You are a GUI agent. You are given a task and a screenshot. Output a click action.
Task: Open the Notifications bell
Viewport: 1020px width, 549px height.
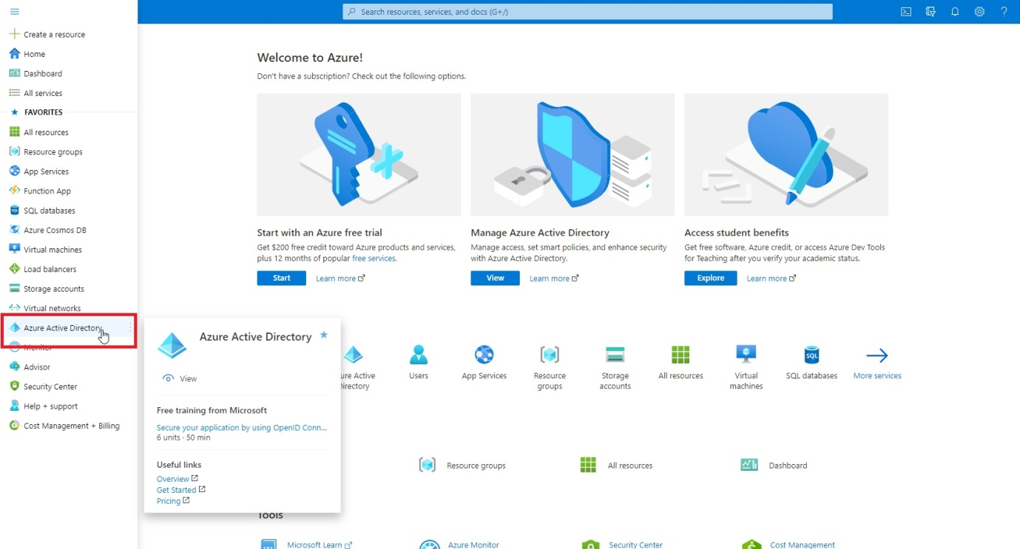[x=955, y=12]
